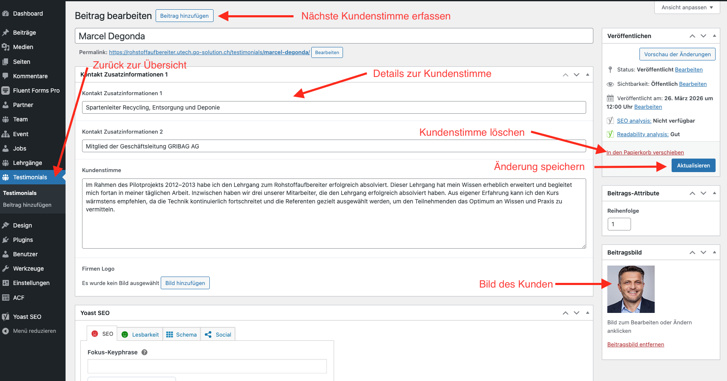Move Kontakt Zusatzinformationen panel up with chevron
The height and width of the screenshot is (381, 727).
565,74
